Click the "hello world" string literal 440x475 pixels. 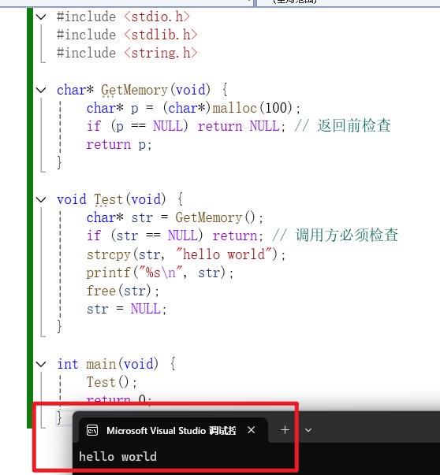point(224,254)
